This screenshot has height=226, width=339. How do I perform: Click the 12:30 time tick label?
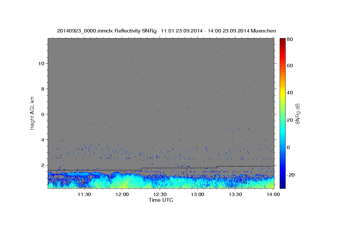(x=160, y=194)
